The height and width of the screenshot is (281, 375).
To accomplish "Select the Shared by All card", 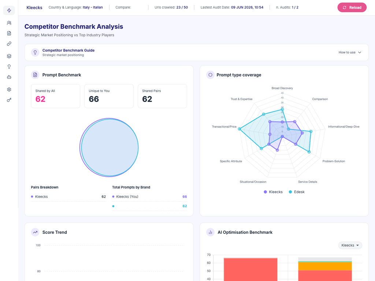I will (56, 96).
